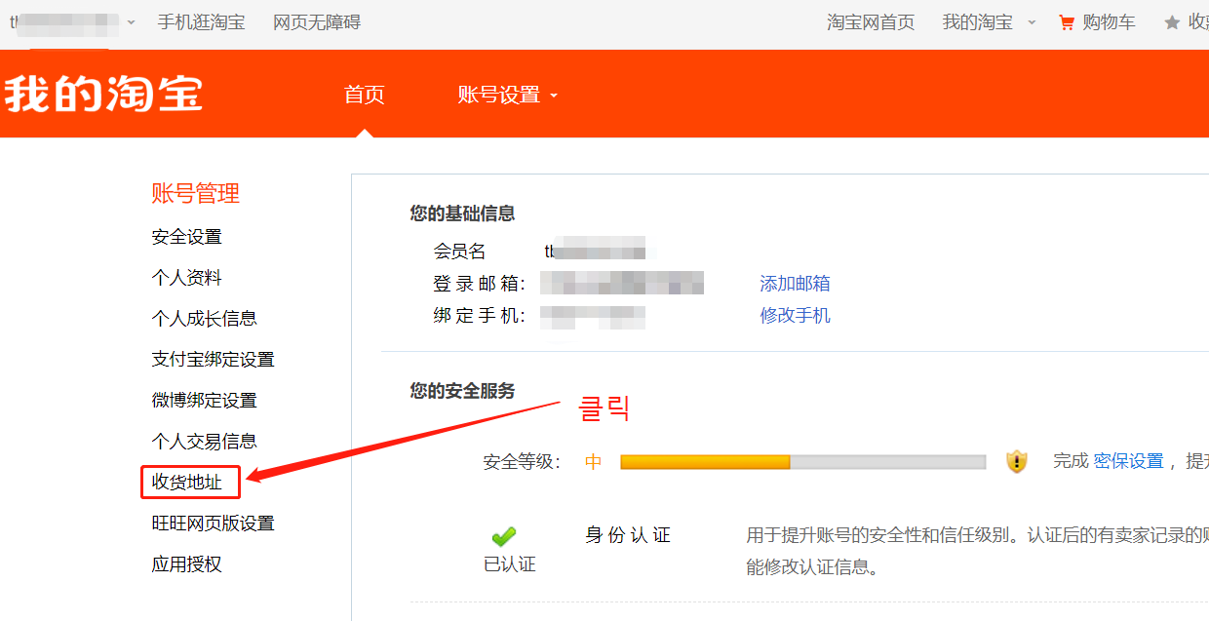
Task: Go to 淘宝网首页
Action: [x=871, y=22]
